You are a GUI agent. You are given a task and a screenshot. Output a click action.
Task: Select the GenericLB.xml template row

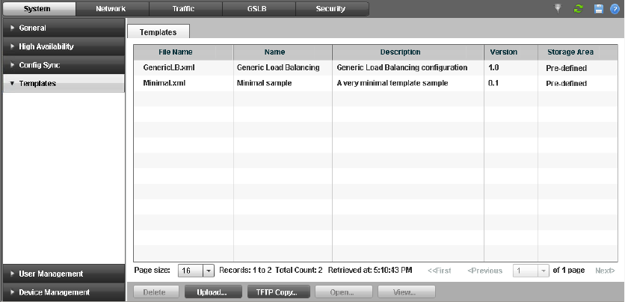point(183,68)
